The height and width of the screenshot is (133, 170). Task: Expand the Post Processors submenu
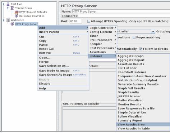click(102, 48)
